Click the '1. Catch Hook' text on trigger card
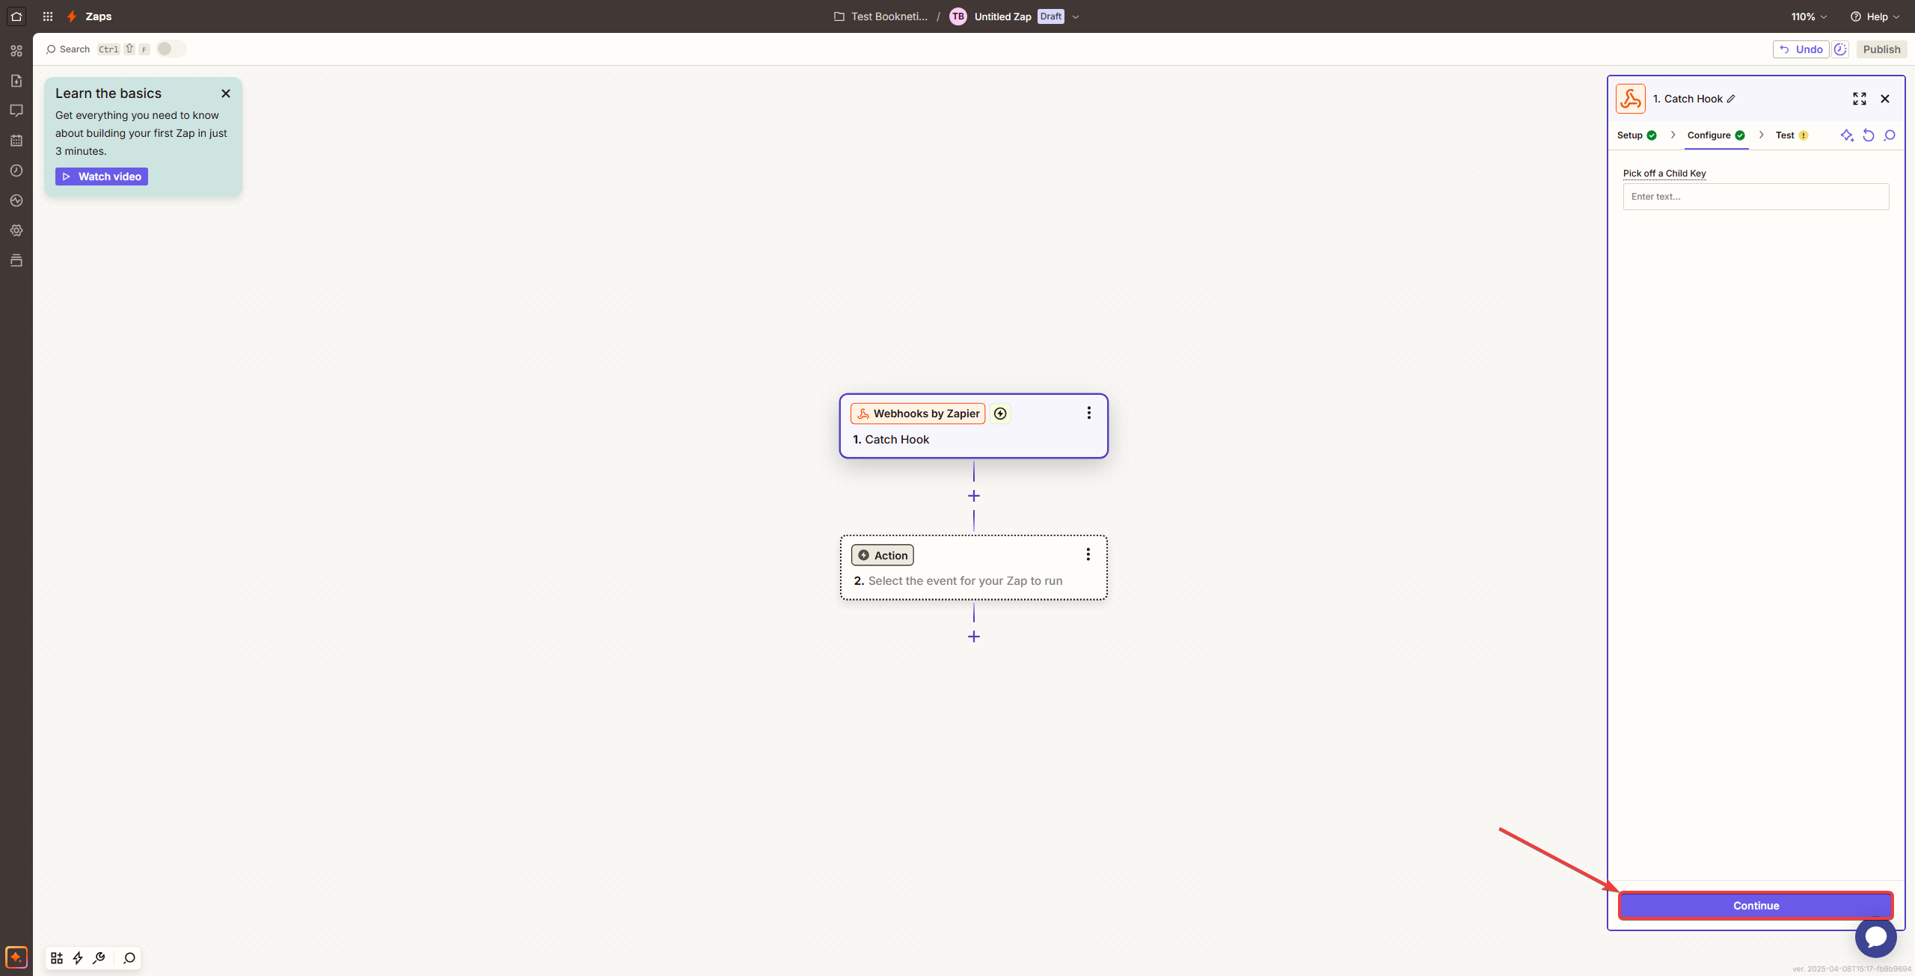 point(891,440)
